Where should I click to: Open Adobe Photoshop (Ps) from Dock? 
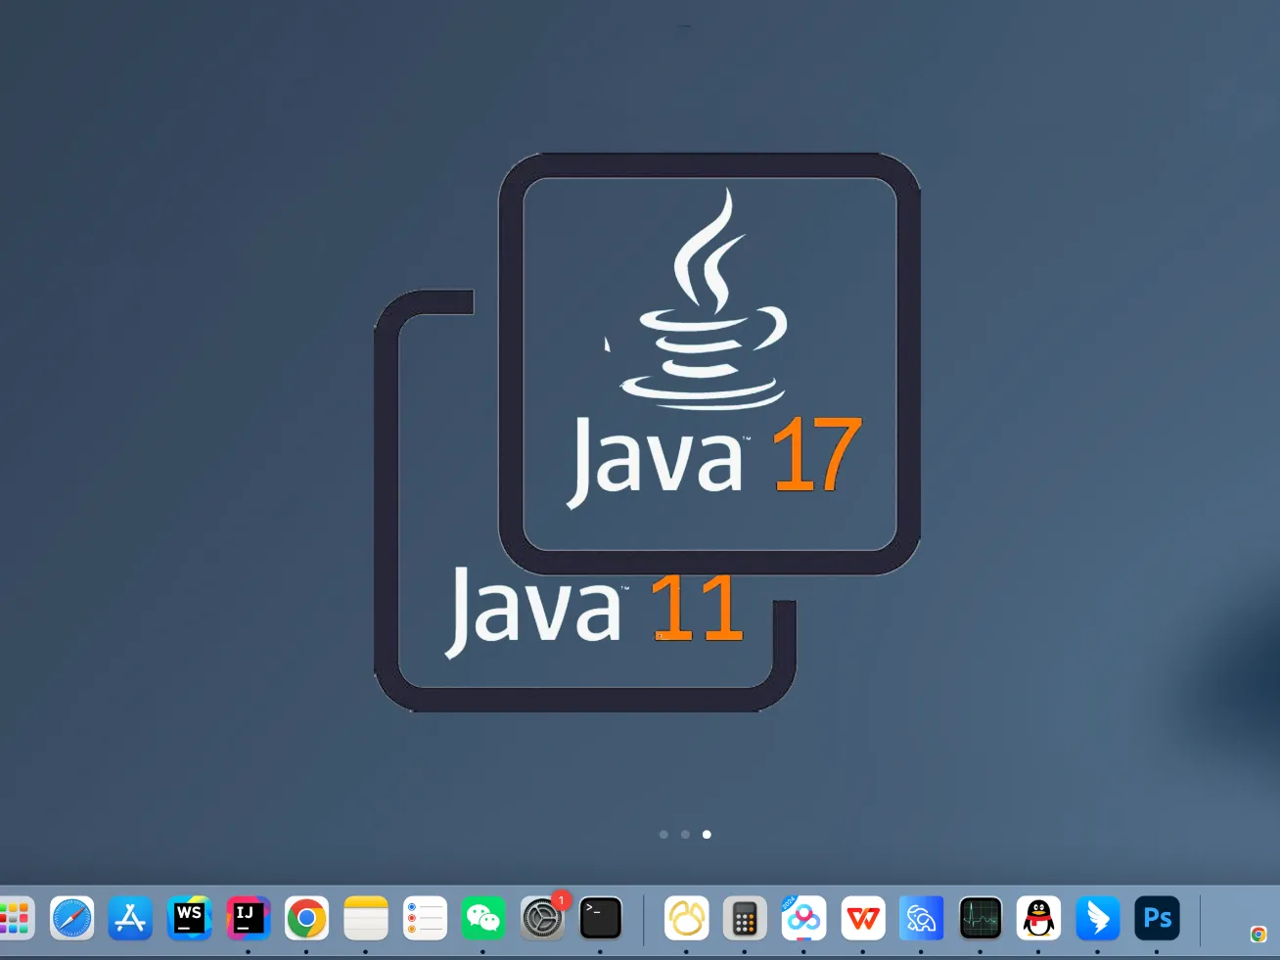coord(1157,918)
